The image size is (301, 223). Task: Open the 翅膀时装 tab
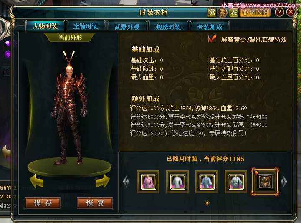[168, 26]
